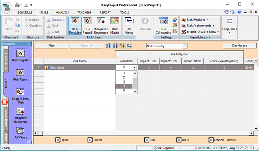Click the Duration distribution button
Screen dimensions: 259x151
pyautogui.click(x=56, y=19)
